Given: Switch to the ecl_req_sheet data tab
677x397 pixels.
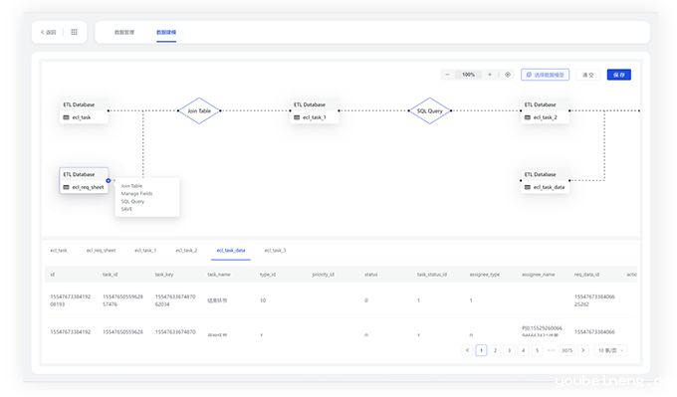Looking at the screenshot, I should 101,251.
